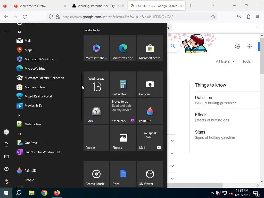Open the 3D Viewer tile
The width and height of the screenshot is (264, 198).
tap(150, 174)
